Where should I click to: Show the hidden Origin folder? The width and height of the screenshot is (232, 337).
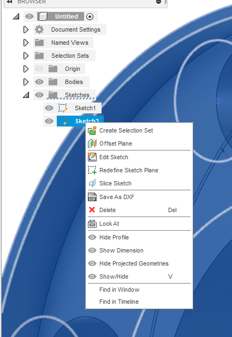click(x=39, y=69)
